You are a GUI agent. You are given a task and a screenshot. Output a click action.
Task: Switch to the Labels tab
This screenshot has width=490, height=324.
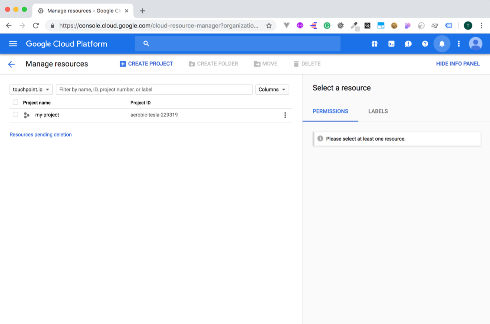378,111
